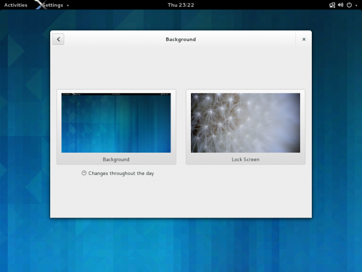This screenshot has width=362, height=272.
Task: Click the network connection icon in top bar
Action: tap(332, 5)
